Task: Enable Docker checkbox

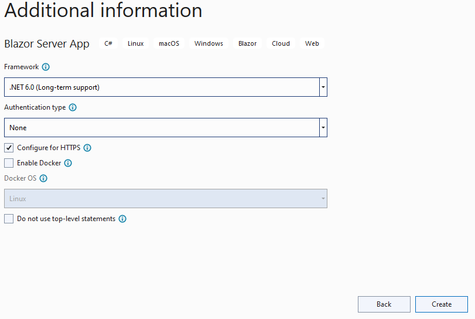Action: (9, 163)
